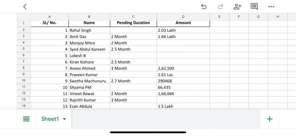Select the 2.03 Lakh amount cell
The height and width of the screenshot is (136, 296).
(183, 30)
